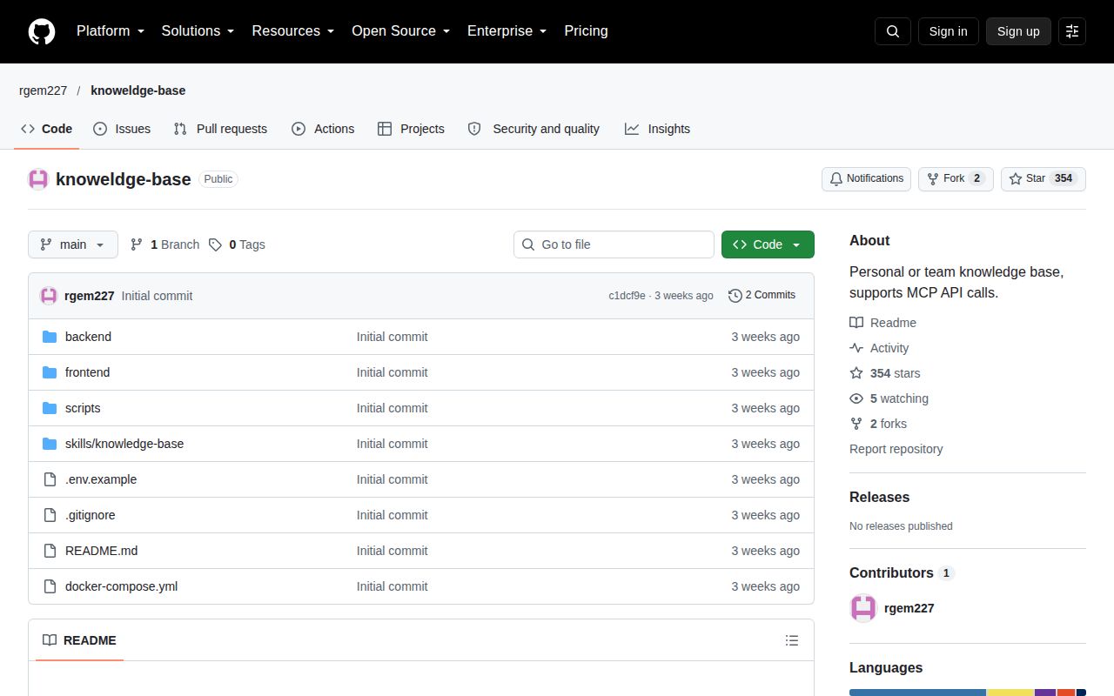Click the Report repository link
Viewport: 1114px width, 696px height.
click(896, 449)
